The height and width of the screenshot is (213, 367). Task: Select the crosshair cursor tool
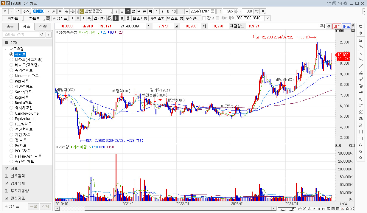[x=116, y=18]
